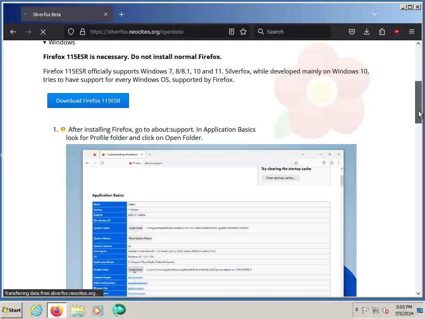The image size is (425, 319).
Task: Open the Windows Start menu
Action: pos(11,310)
